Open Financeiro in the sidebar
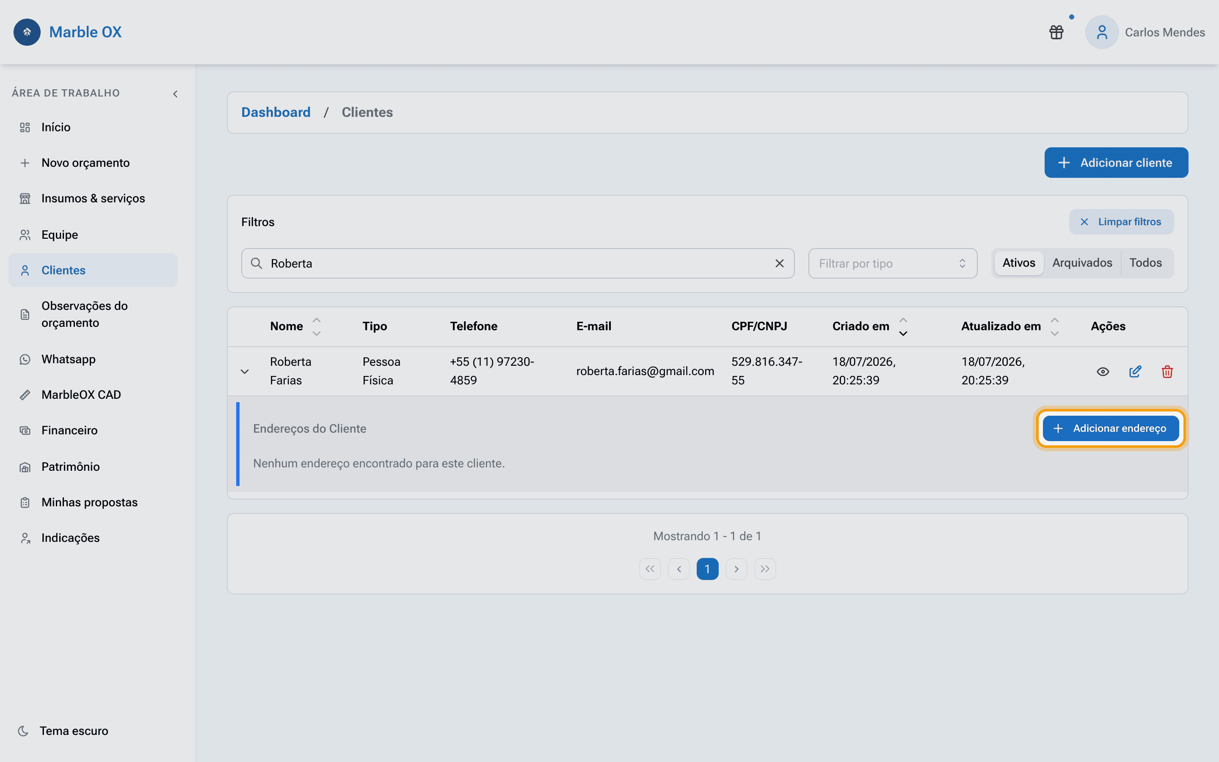The width and height of the screenshot is (1219, 762). pyautogui.click(x=93, y=431)
